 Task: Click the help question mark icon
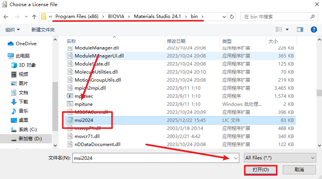[314, 30]
